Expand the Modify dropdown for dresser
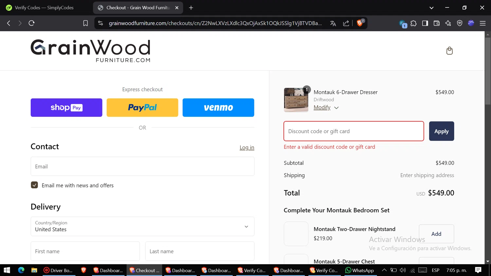Image resolution: width=491 pixels, height=276 pixels. point(326,107)
